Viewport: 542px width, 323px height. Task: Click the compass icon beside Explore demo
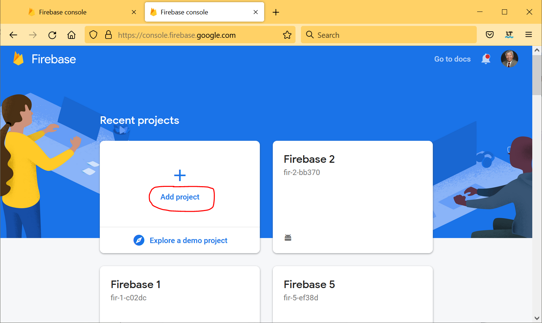pyautogui.click(x=139, y=240)
